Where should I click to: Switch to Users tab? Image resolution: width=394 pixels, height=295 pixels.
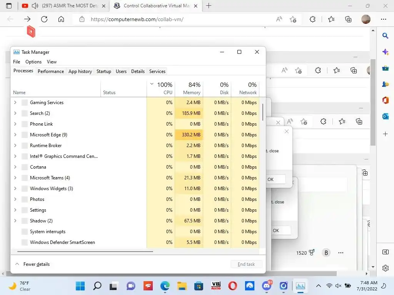click(121, 71)
